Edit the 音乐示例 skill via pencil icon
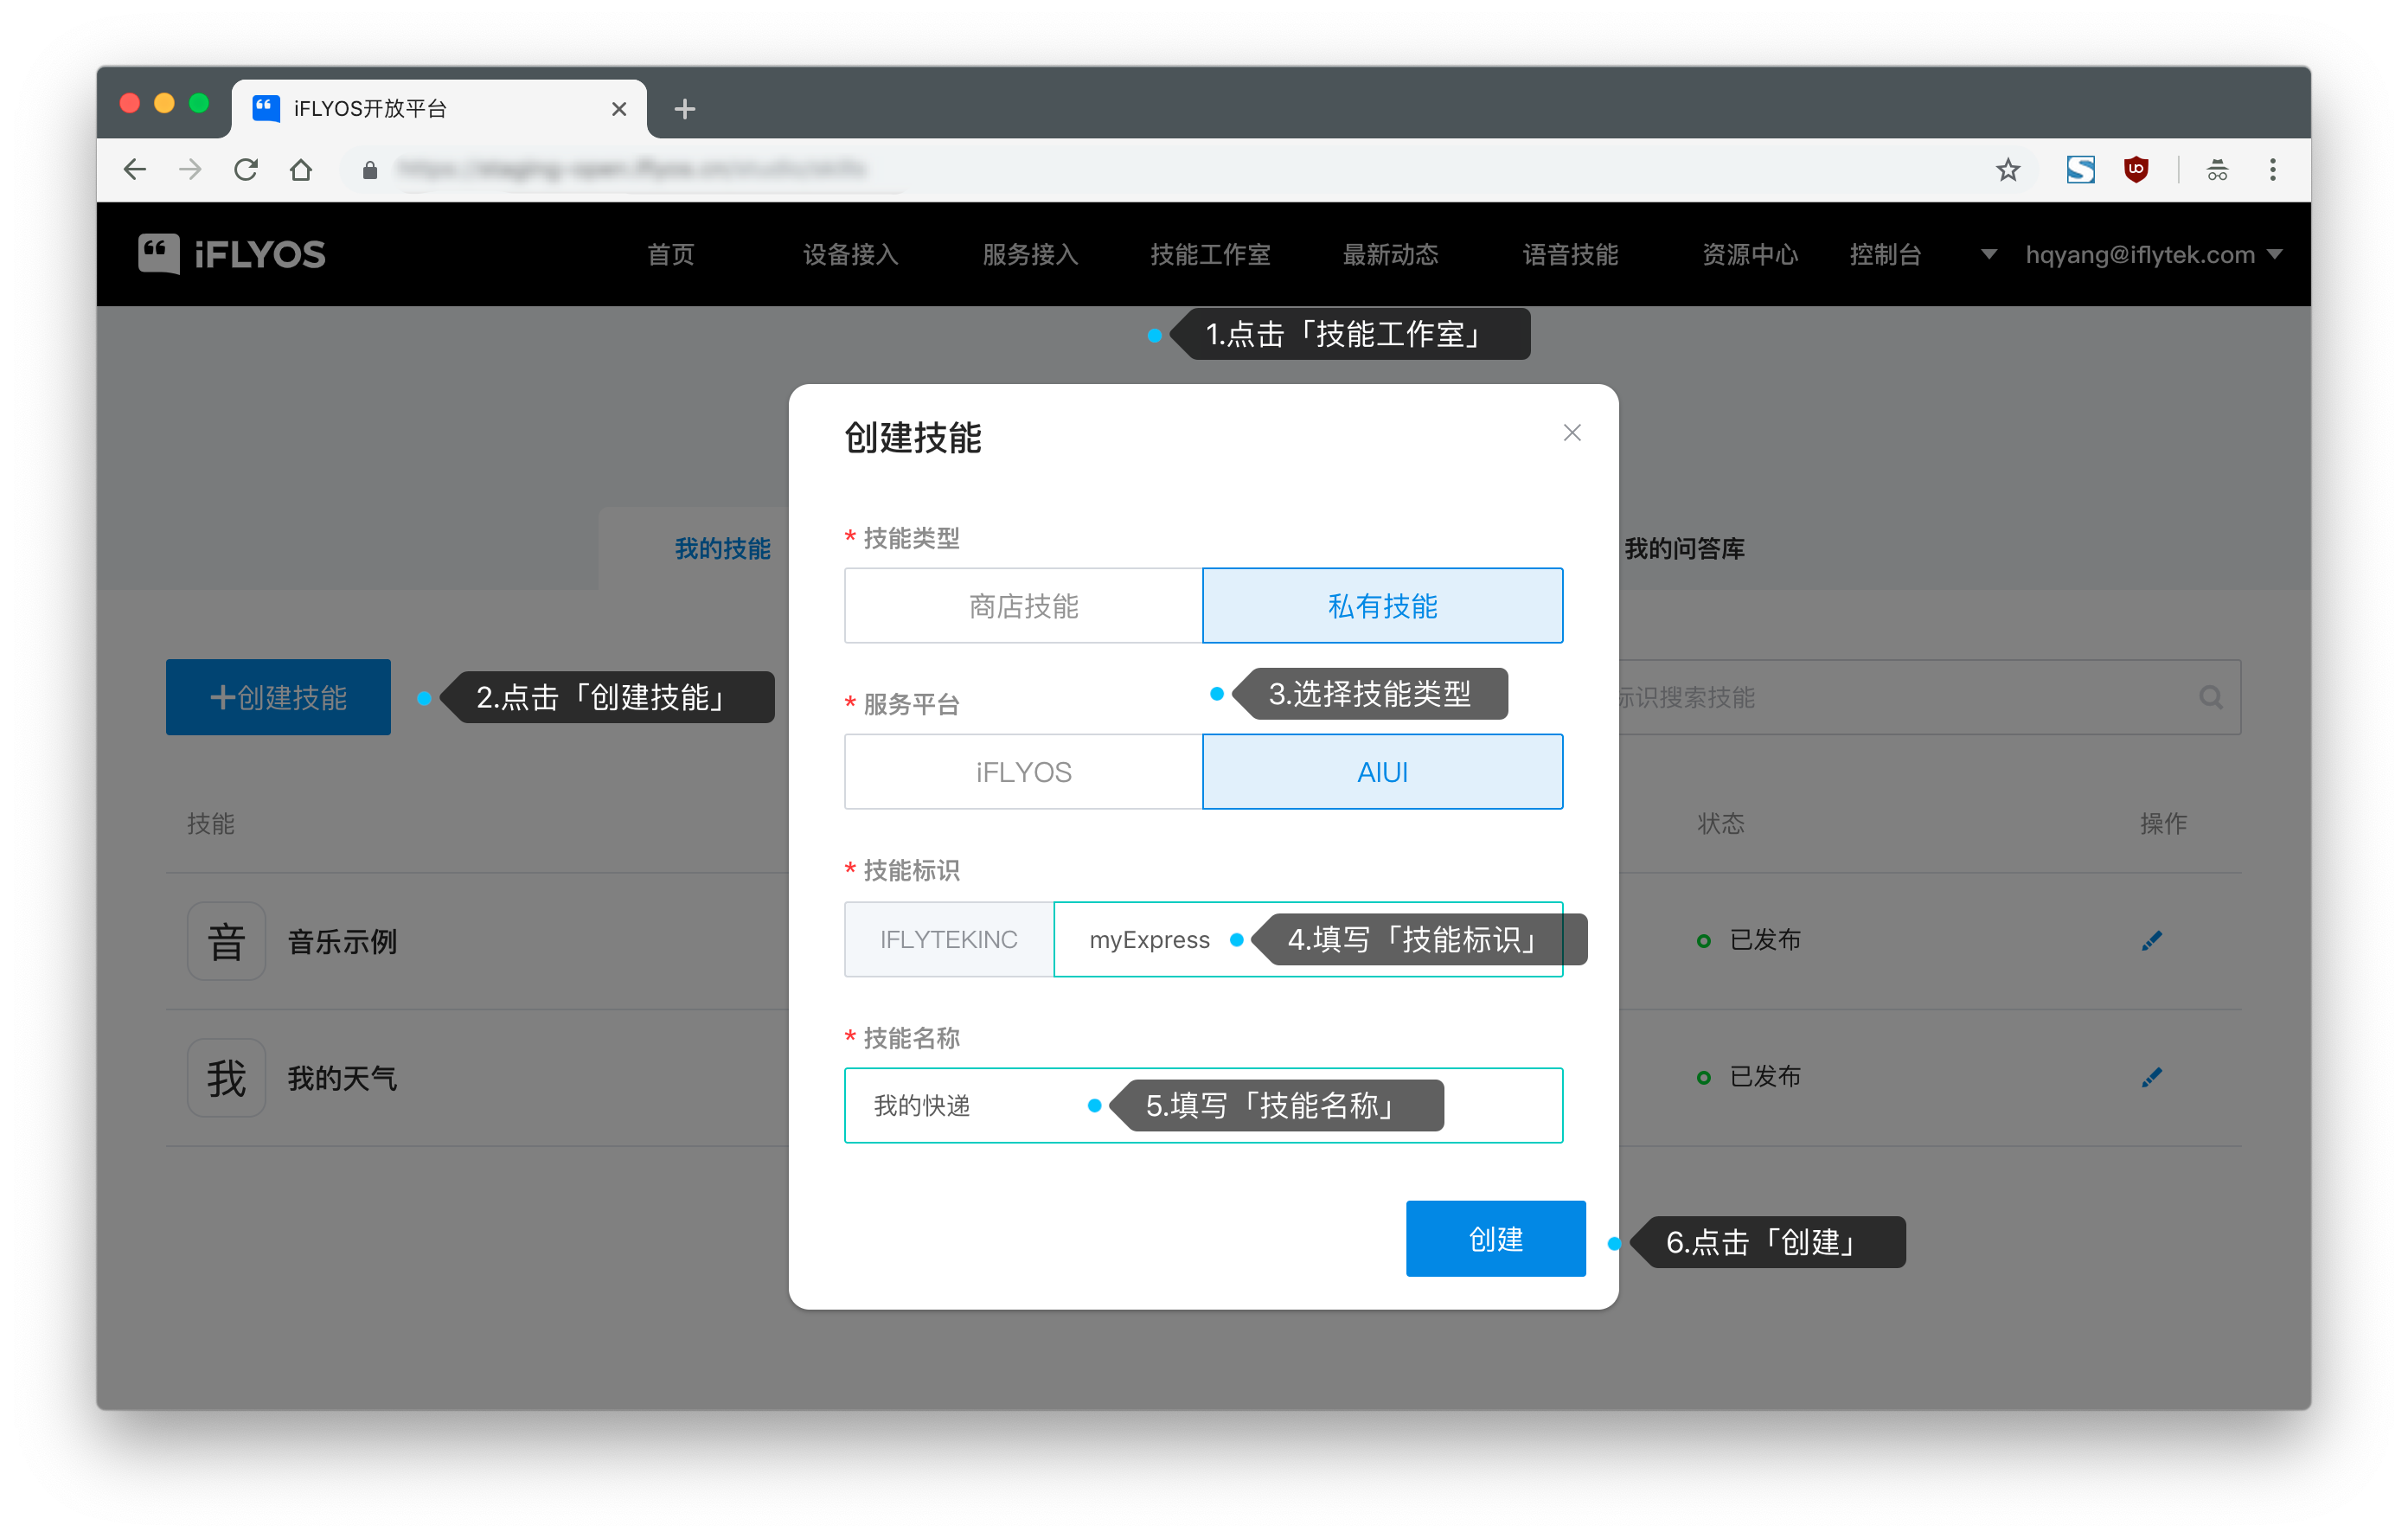 2152,940
